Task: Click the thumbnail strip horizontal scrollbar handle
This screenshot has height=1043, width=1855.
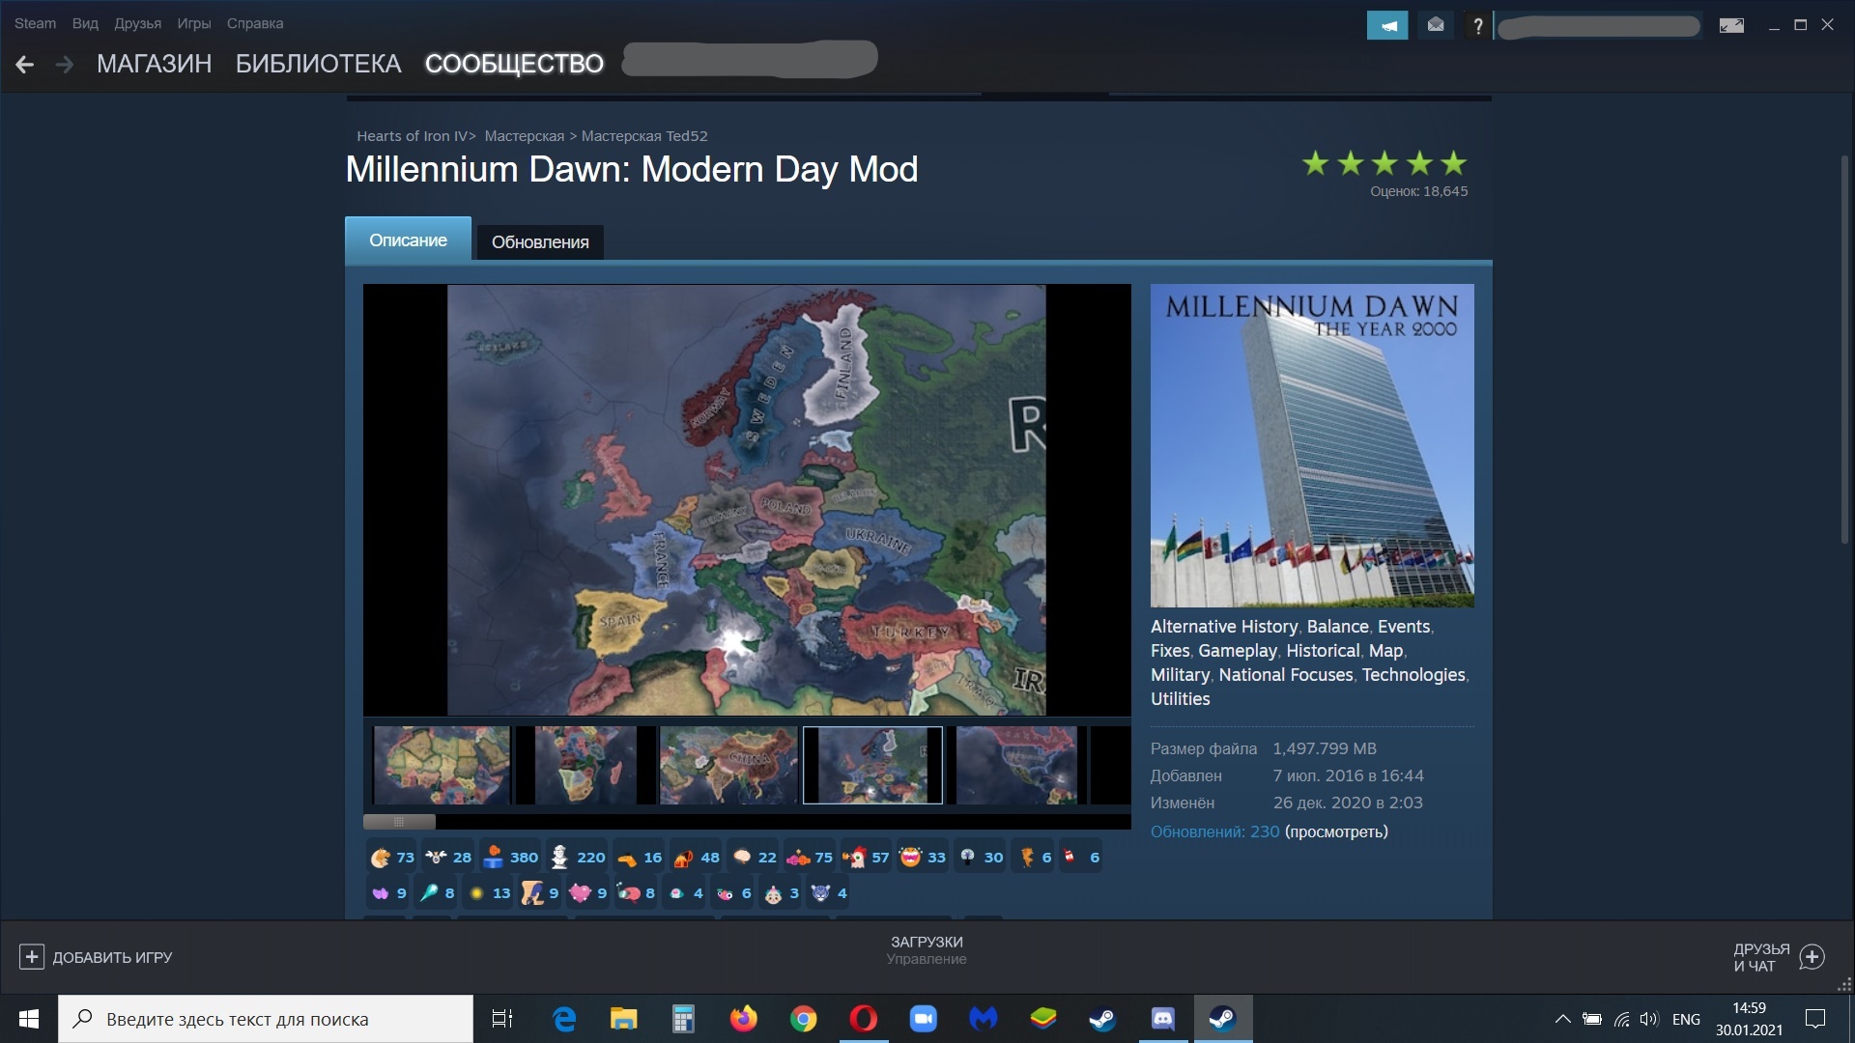Action: coord(399,822)
